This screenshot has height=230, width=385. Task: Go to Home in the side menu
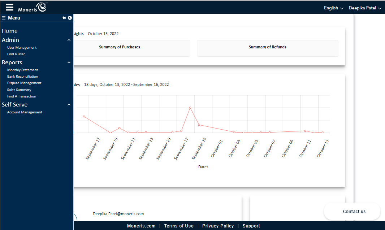tap(10, 31)
